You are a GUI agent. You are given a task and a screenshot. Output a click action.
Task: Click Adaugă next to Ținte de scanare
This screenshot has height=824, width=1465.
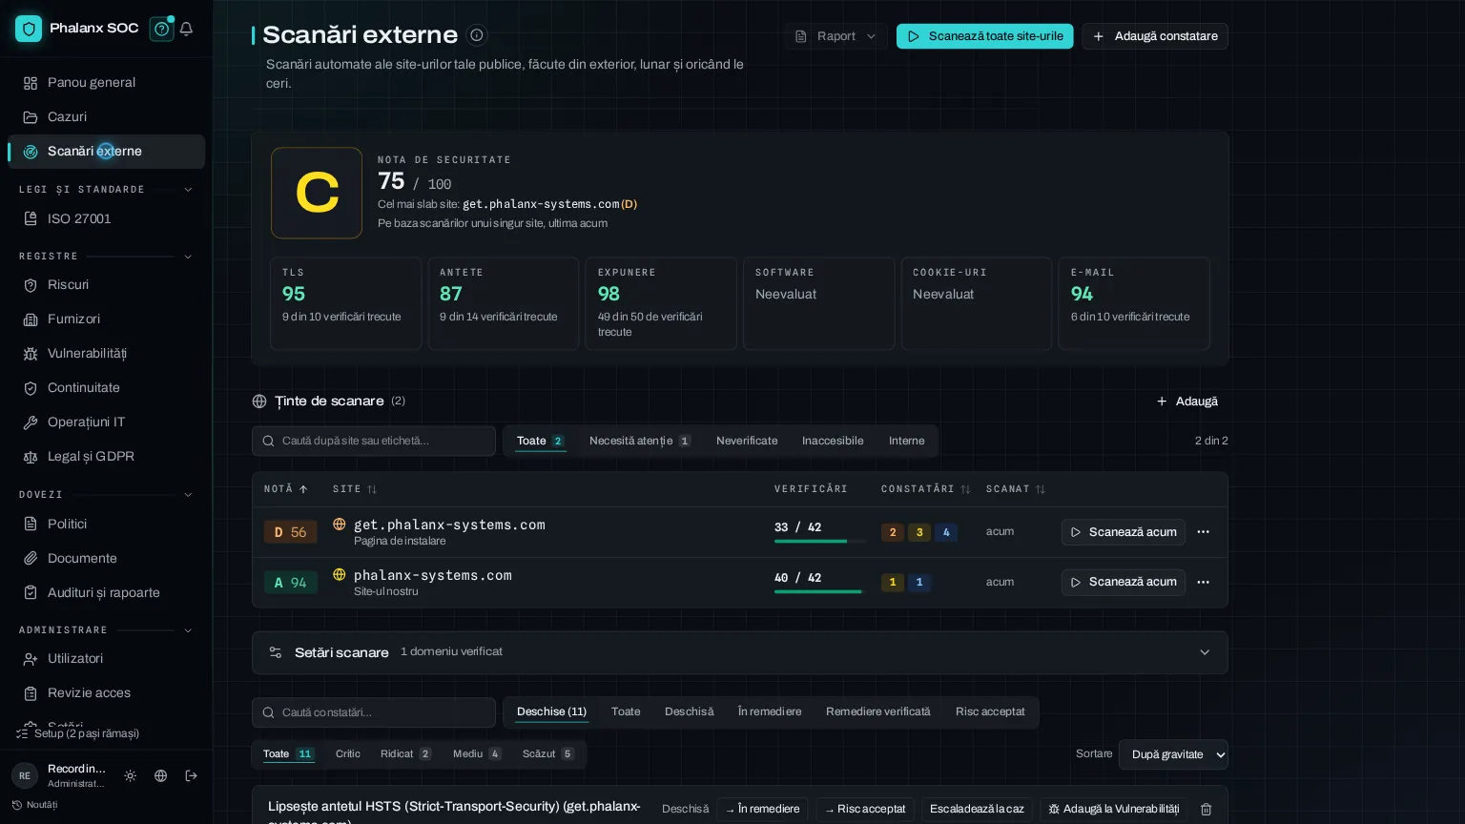(1187, 402)
